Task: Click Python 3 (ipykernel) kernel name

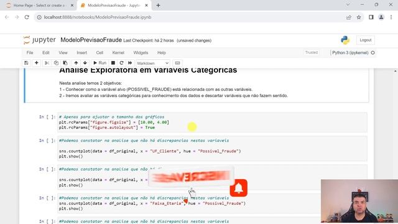Action: [x=350, y=53]
